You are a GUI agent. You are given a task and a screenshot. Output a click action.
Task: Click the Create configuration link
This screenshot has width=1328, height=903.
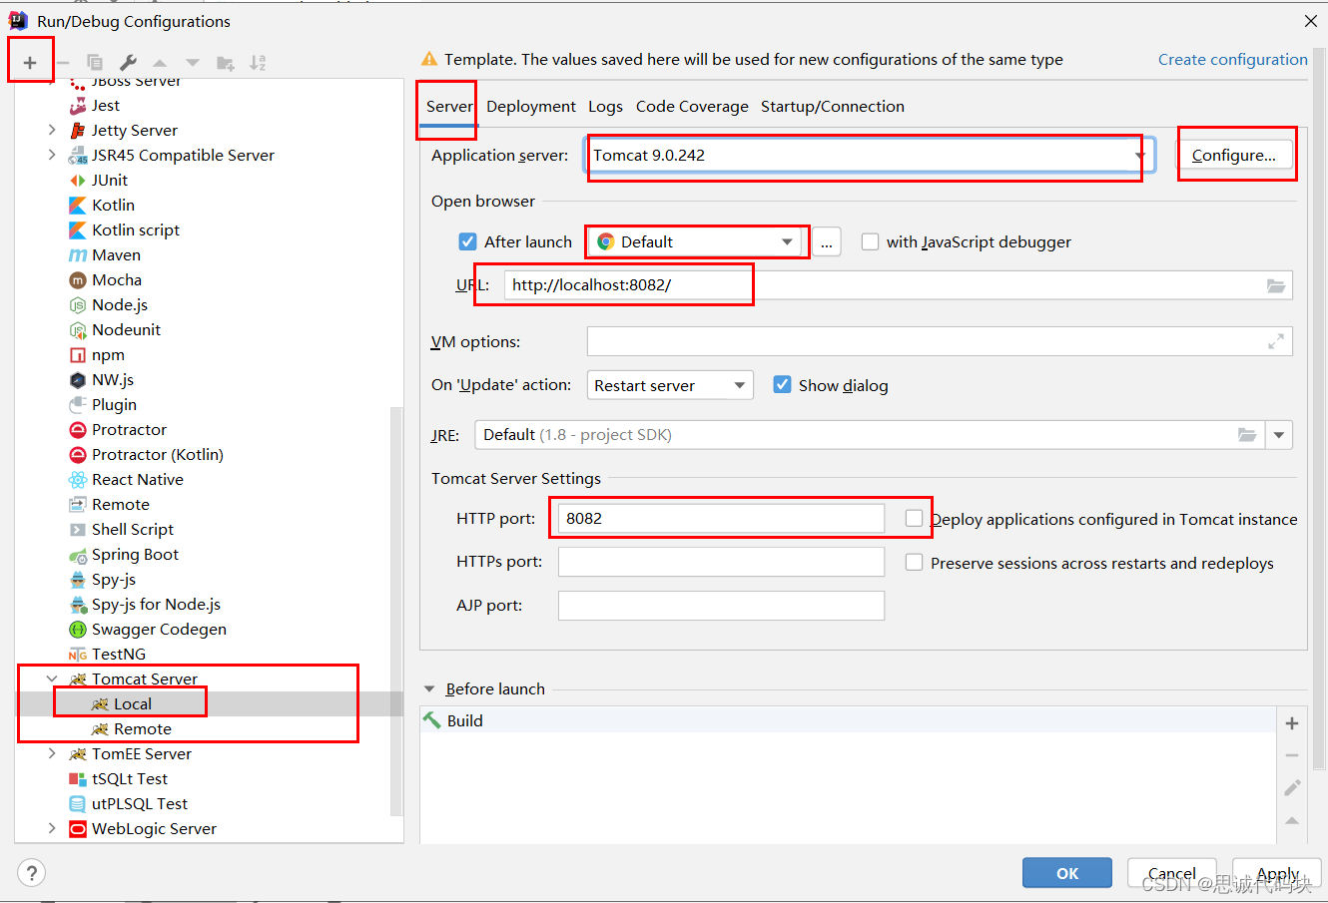[x=1233, y=60]
